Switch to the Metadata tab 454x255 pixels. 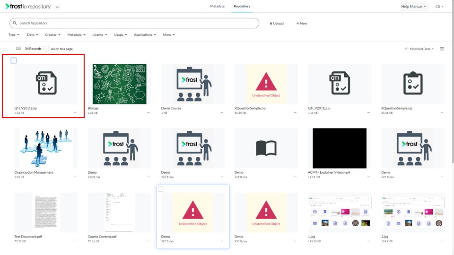coord(217,6)
